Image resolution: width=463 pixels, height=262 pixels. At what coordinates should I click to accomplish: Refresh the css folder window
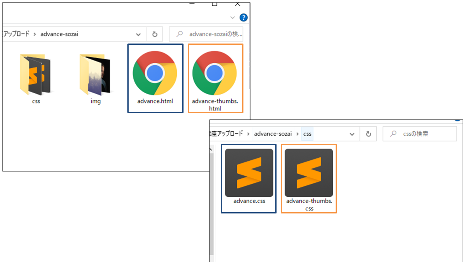pyautogui.click(x=368, y=134)
